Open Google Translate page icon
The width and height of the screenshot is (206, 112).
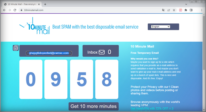163,10
